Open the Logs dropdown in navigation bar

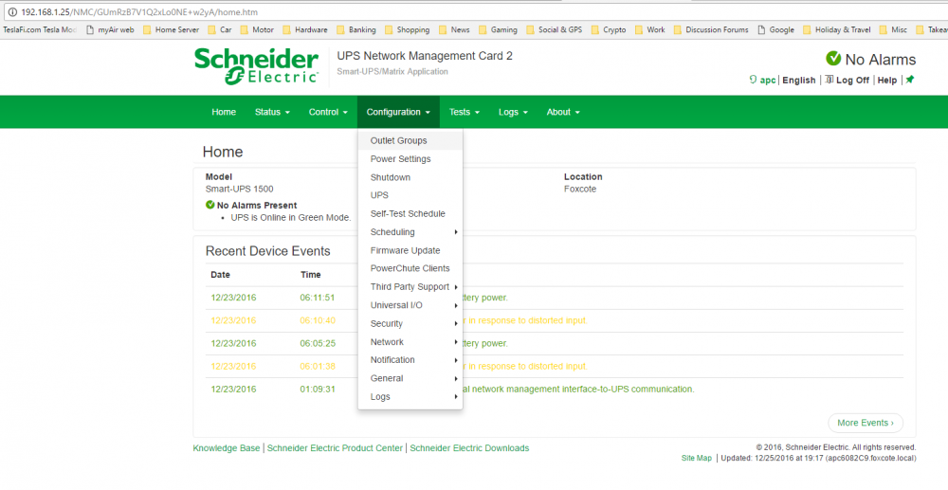513,112
